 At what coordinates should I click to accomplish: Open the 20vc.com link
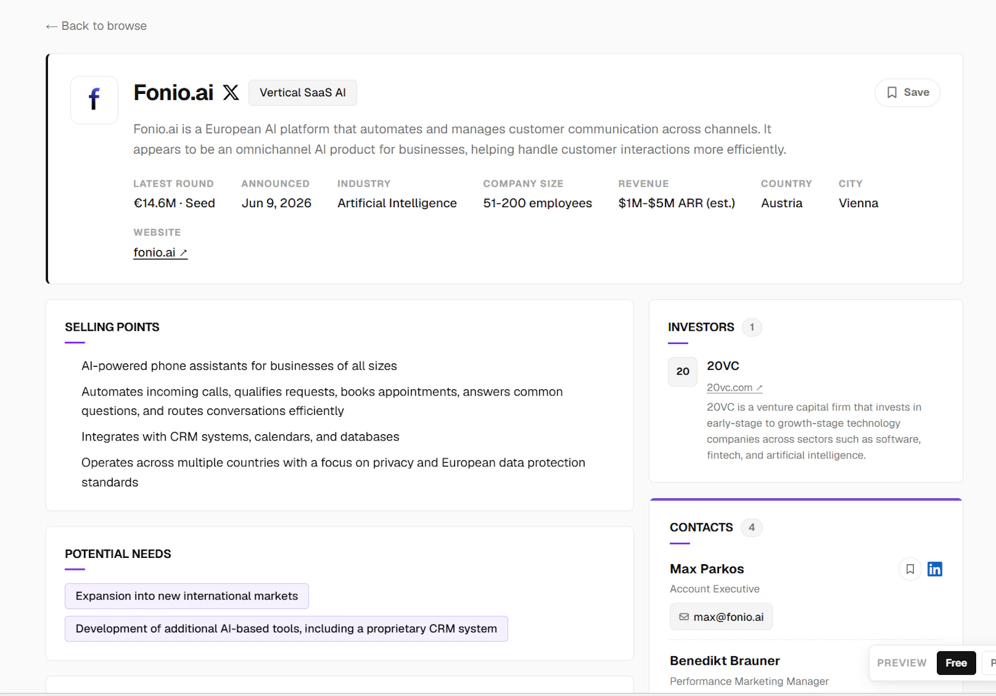coord(735,387)
